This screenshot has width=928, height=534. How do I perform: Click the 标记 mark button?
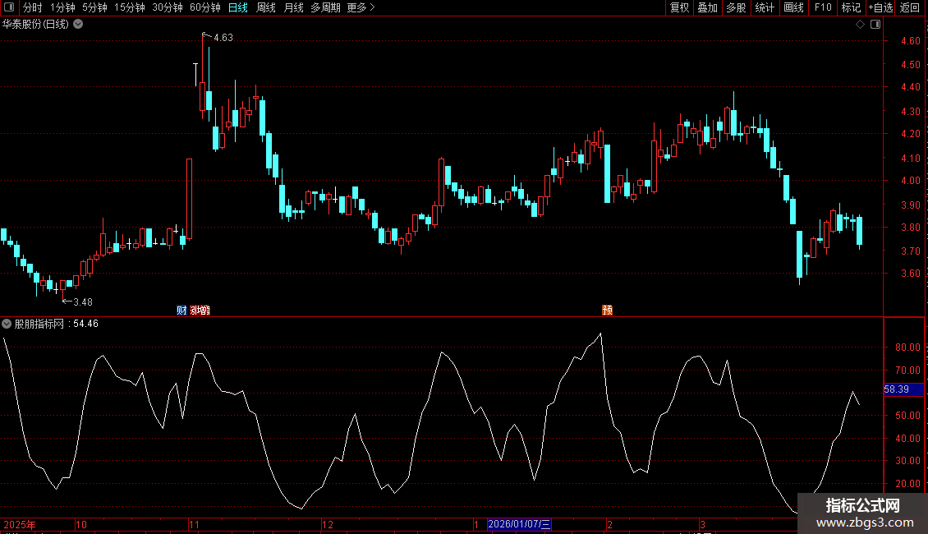click(x=851, y=7)
